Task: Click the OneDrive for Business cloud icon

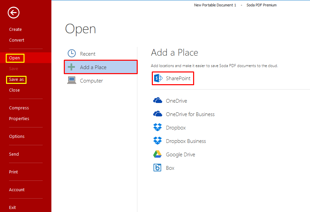Action: (158, 114)
